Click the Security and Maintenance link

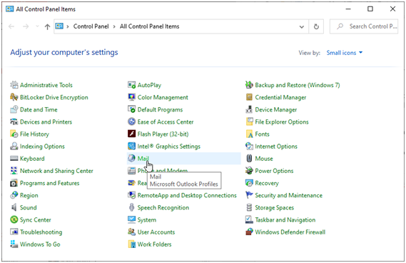click(x=289, y=195)
